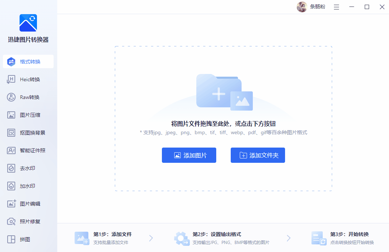Image resolution: width=389 pixels, height=252 pixels.
Task: Click the 拼图 layout icon
Action: click(x=11, y=239)
